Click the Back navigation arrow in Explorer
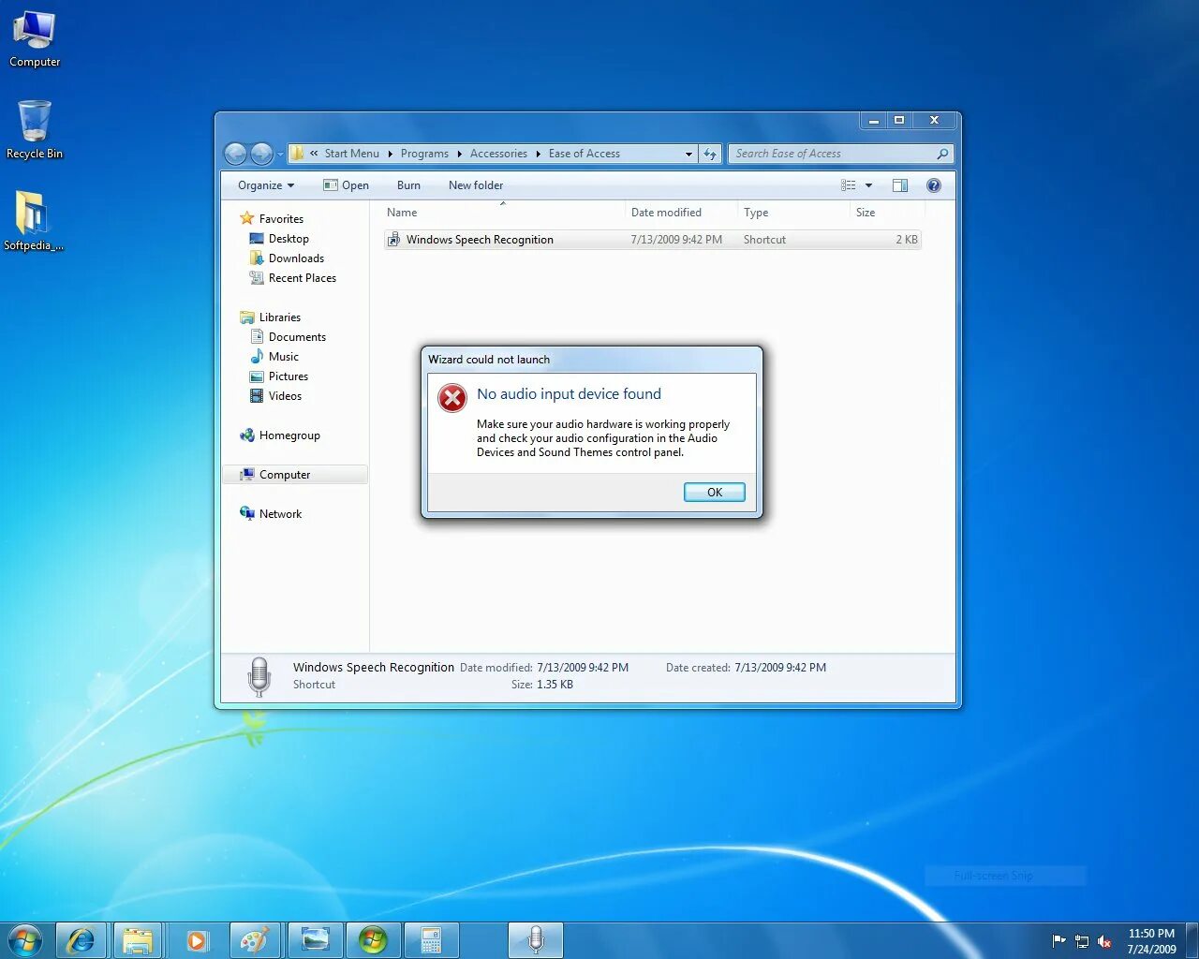This screenshot has height=959, width=1199. coord(236,154)
